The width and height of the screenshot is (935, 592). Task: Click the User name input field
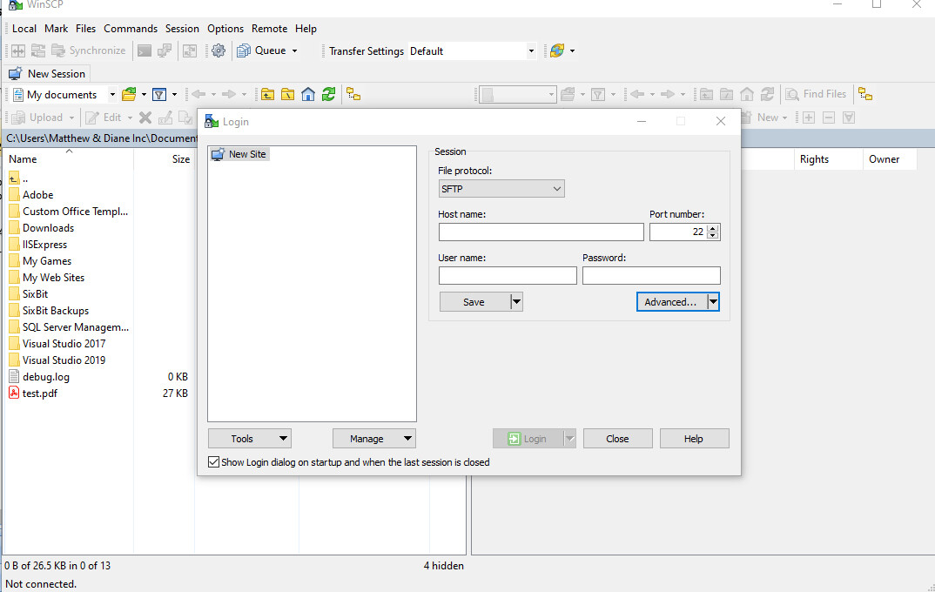pyautogui.click(x=508, y=275)
